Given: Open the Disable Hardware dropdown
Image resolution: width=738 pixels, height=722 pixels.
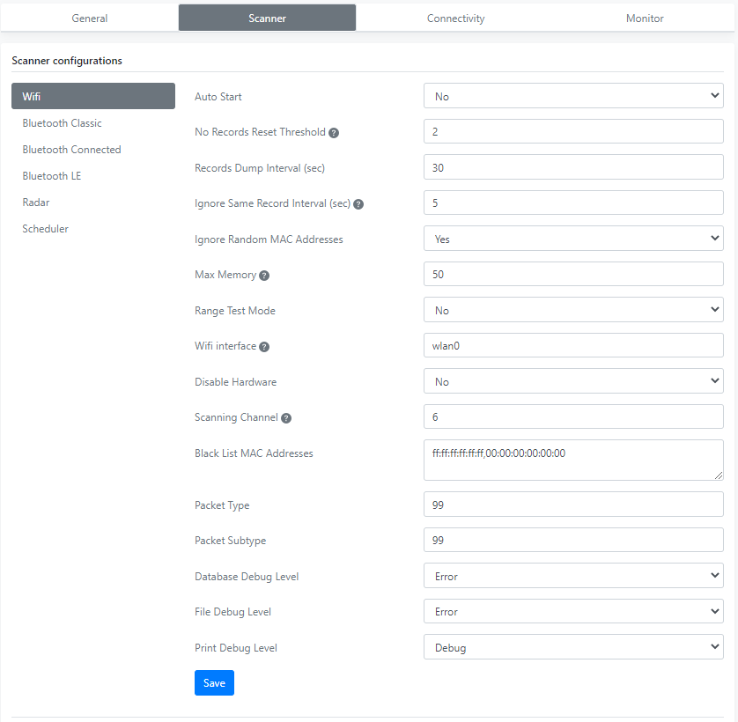Looking at the screenshot, I should [573, 381].
